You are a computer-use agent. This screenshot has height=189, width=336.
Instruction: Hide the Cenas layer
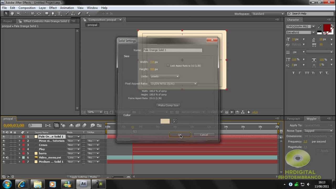4,145
